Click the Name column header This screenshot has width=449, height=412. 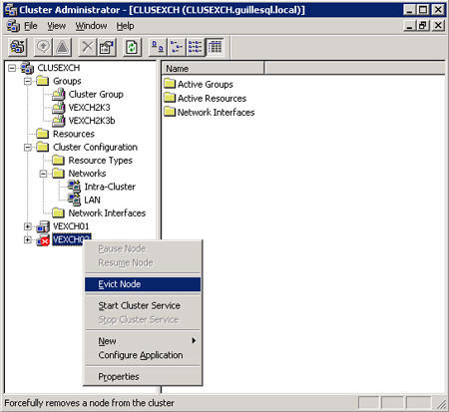[x=213, y=69]
